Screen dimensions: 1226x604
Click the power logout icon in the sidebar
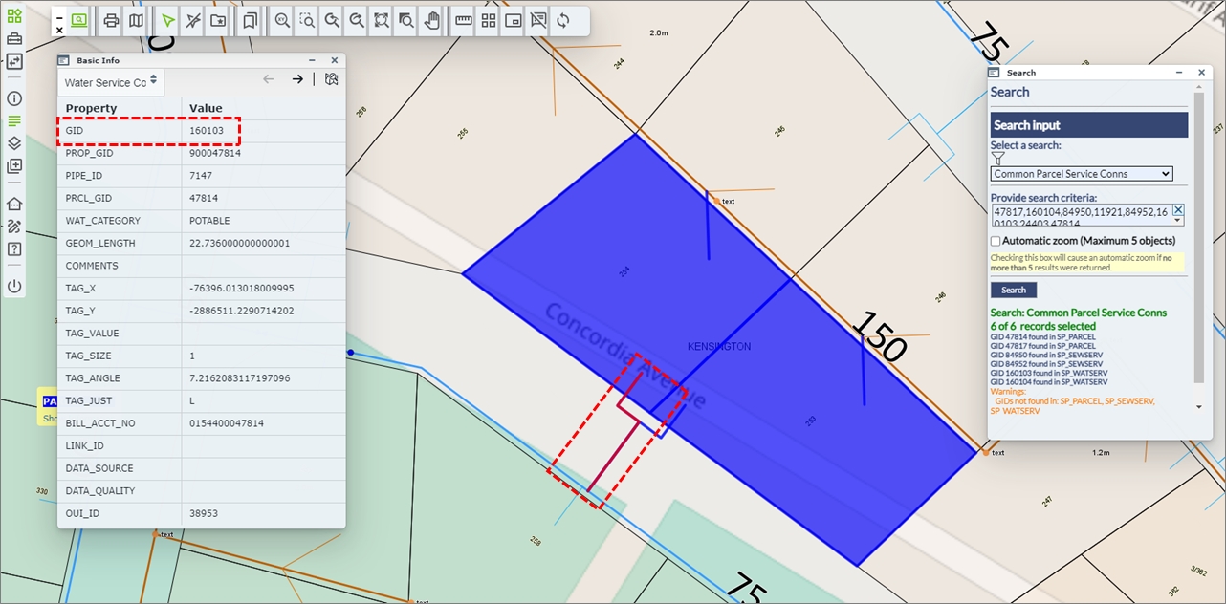point(14,286)
